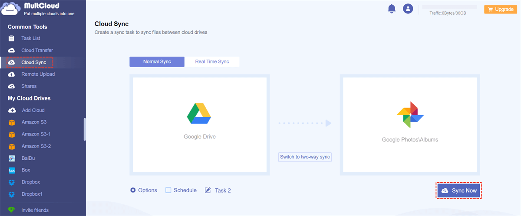Screen dimensions: 521x216
Task: Click the Amazon S3-1 box icon
Action: point(12,134)
